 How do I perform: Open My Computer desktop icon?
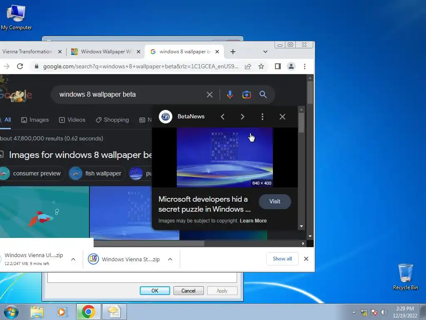(16, 17)
